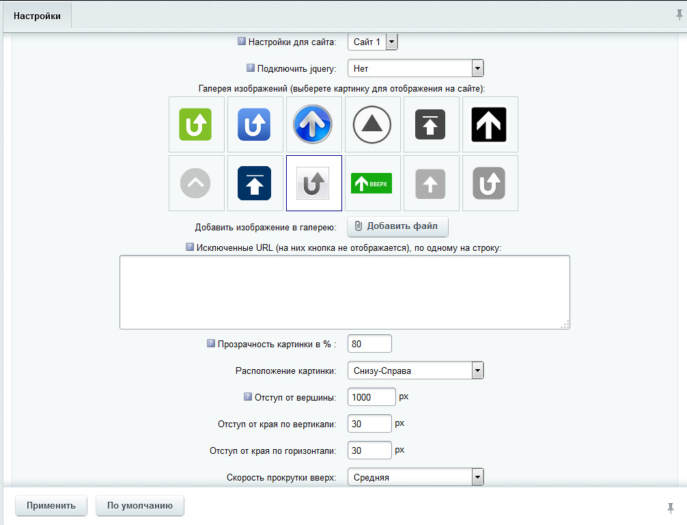
Task: Choose the green ВВЕРХ banner image
Action: 372,183
